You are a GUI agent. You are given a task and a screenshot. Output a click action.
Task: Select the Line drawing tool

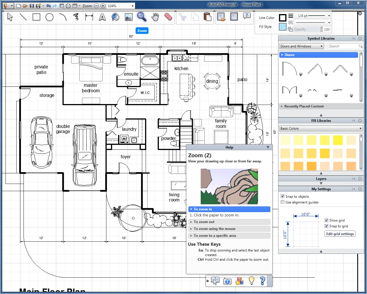tap(23, 17)
